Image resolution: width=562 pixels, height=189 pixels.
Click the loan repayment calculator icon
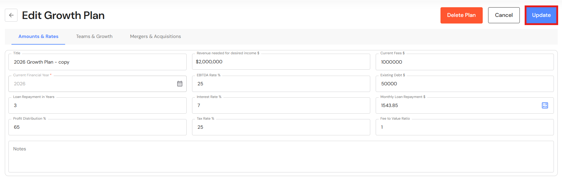point(545,106)
